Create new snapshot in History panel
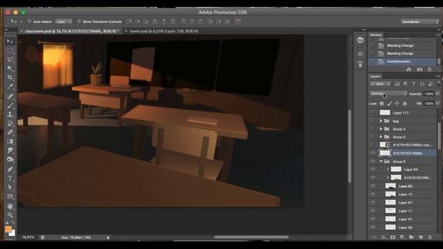443x249 pixels. (419, 69)
